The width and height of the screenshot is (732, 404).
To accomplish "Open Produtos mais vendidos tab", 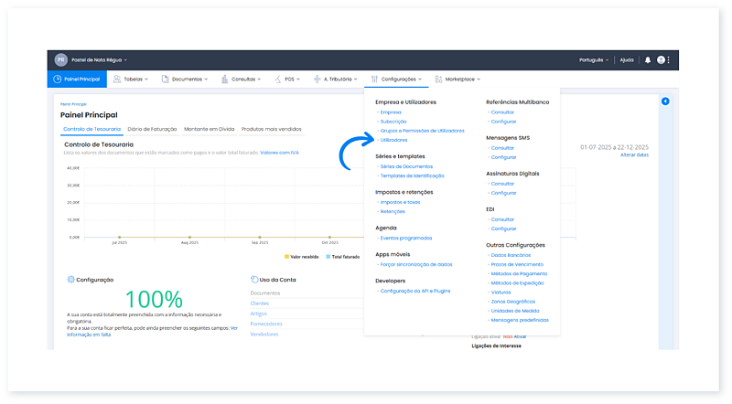I will click(270, 130).
